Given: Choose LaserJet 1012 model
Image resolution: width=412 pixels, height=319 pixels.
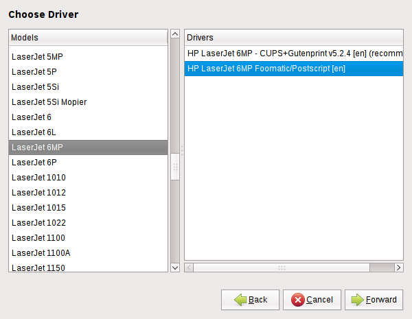Looking at the screenshot, I should click(x=89, y=193).
